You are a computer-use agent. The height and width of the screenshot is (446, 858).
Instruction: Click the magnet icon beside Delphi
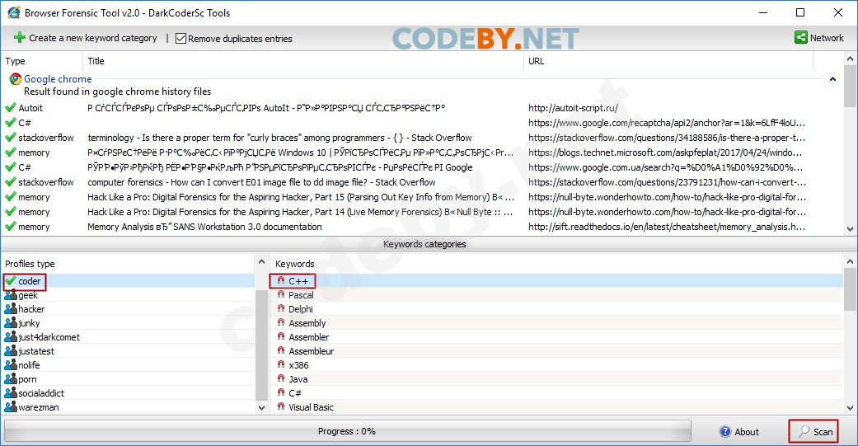click(x=281, y=308)
